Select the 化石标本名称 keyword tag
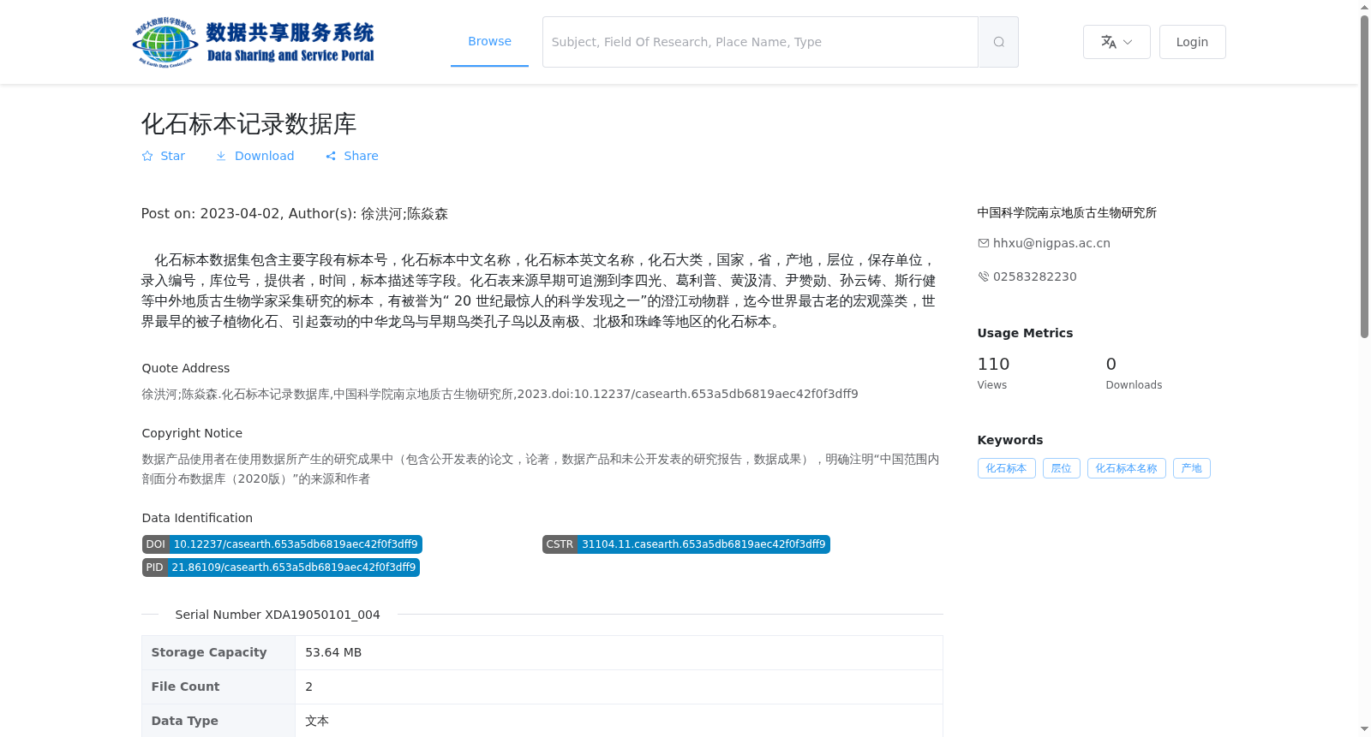The width and height of the screenshot is (1371, 737). click(1126, 468)
